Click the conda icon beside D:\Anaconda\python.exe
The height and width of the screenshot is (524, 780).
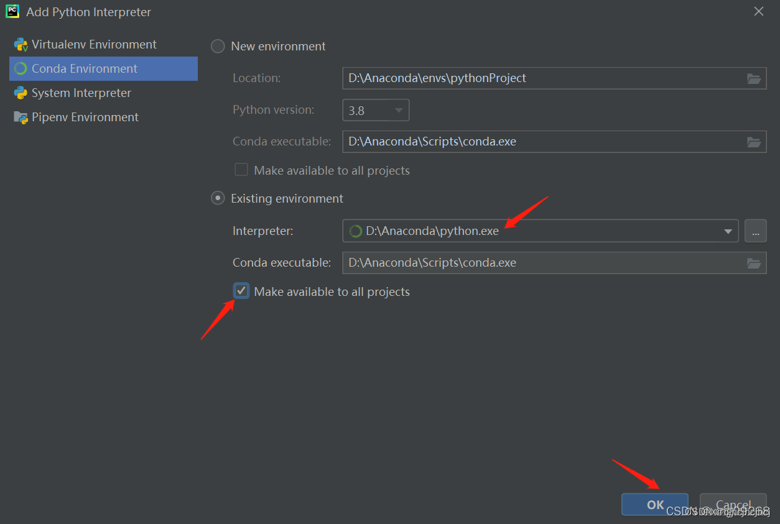coord(355,231)
